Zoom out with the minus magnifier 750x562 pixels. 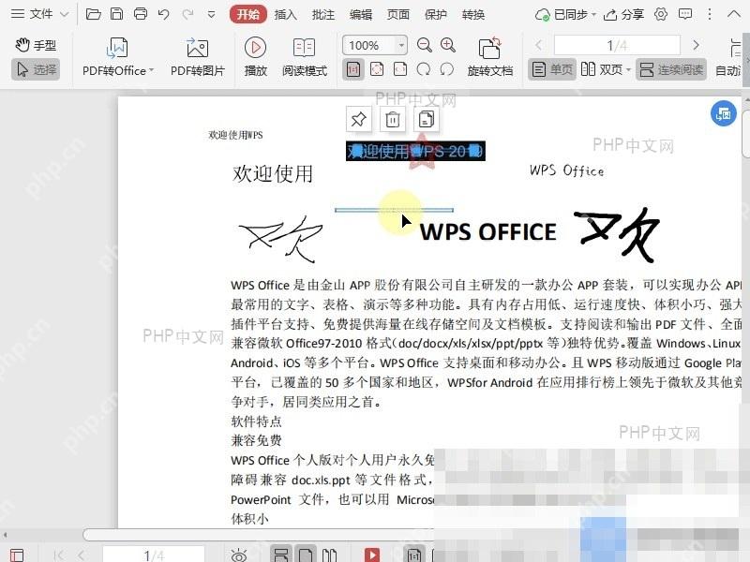point(425,45)
